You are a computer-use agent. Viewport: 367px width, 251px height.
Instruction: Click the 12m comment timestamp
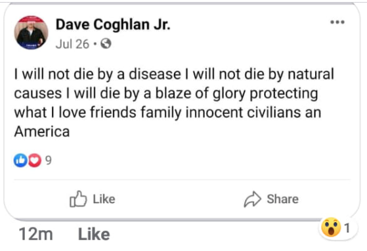(36, 234)
